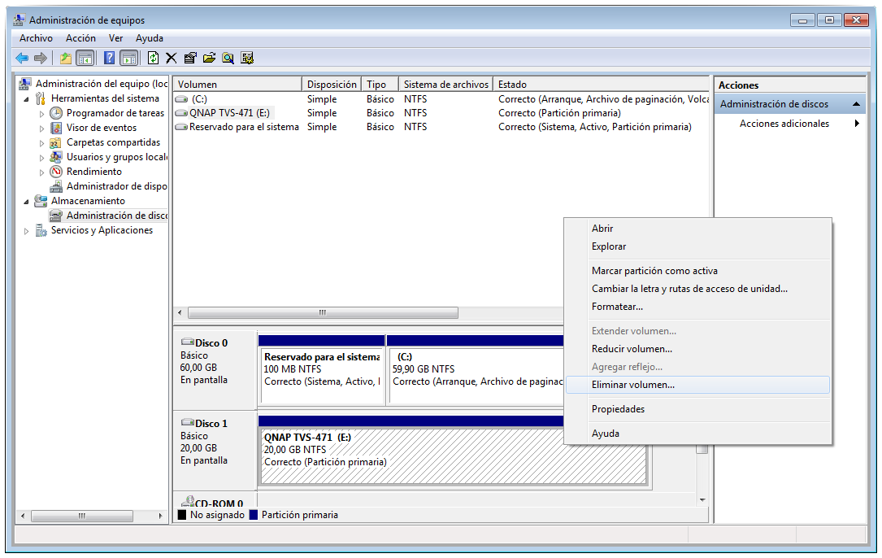Expand the Usuarios y grupos locales node

41,158
